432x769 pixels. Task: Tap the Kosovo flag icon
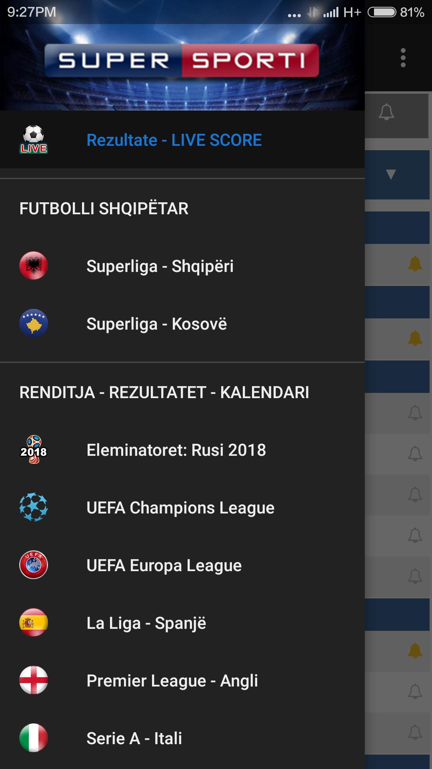(34, 323)
